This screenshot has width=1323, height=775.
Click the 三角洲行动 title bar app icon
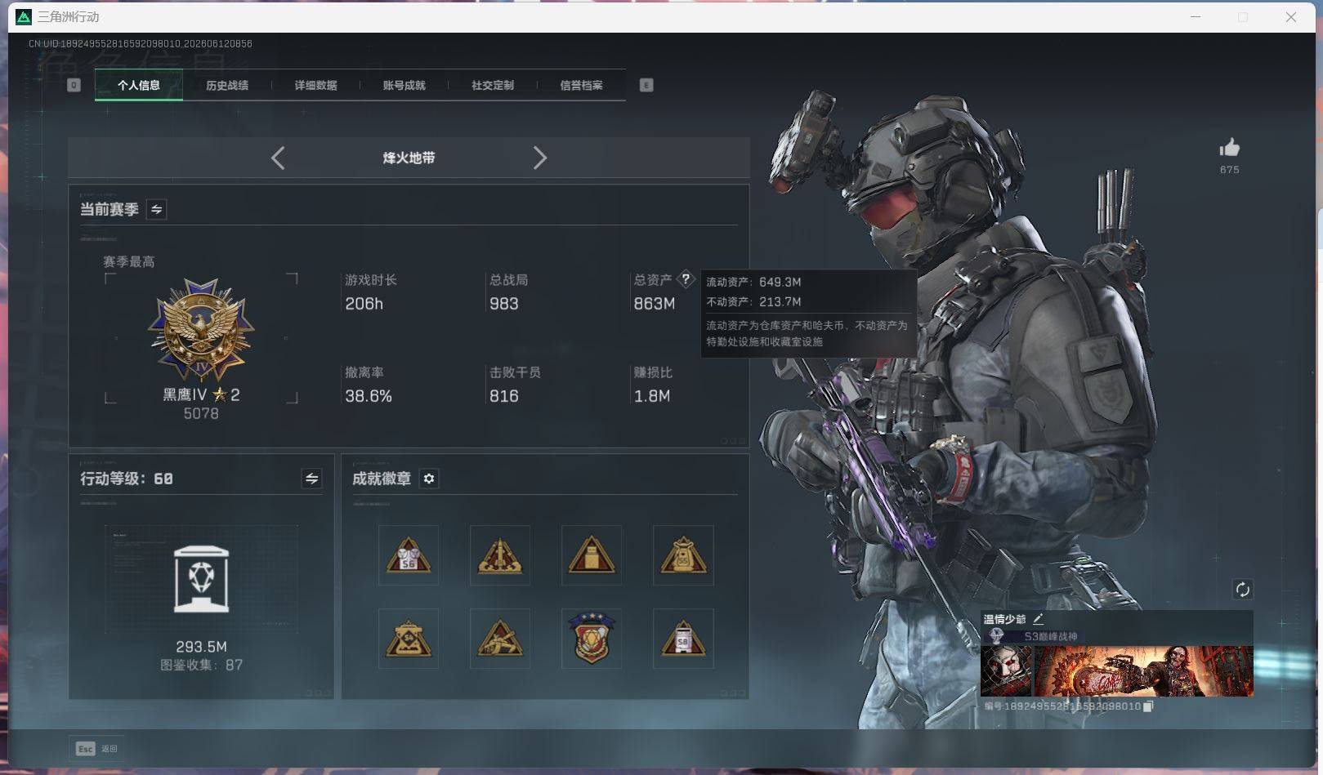[x=24, y=16]
